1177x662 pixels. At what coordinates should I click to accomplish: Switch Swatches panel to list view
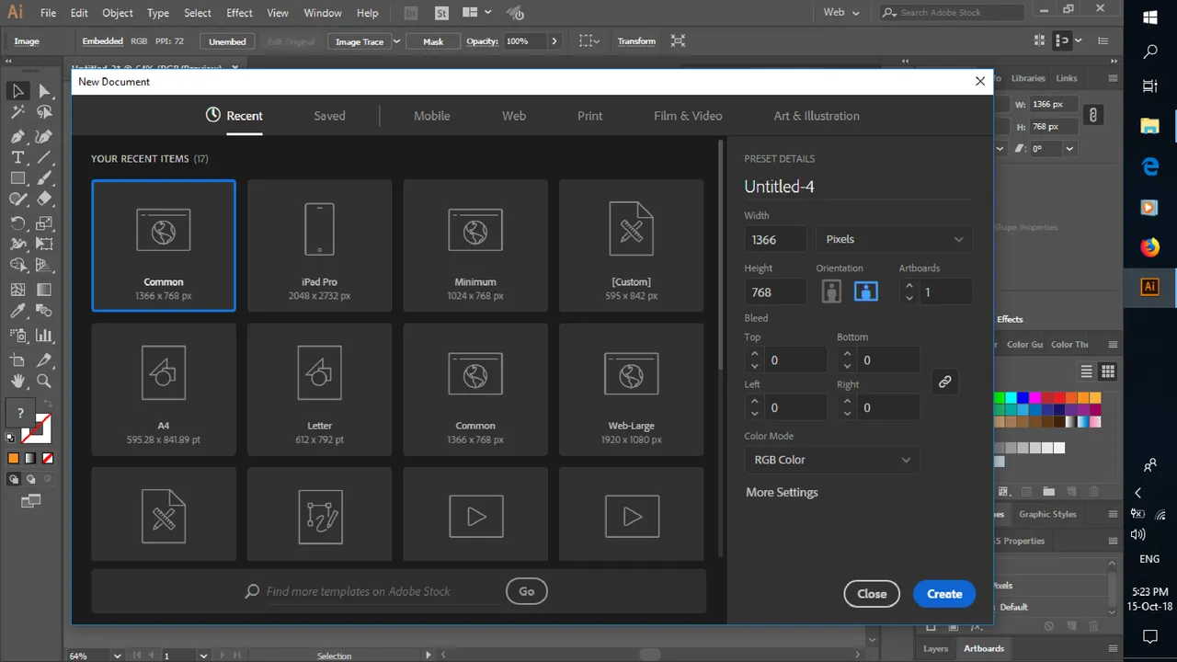[1086, 371]
